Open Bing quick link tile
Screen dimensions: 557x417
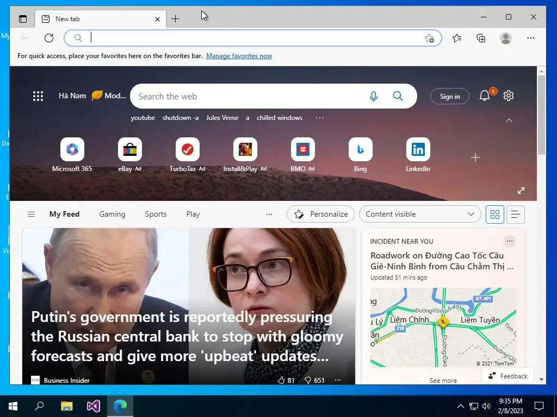[x=360, y=155]
